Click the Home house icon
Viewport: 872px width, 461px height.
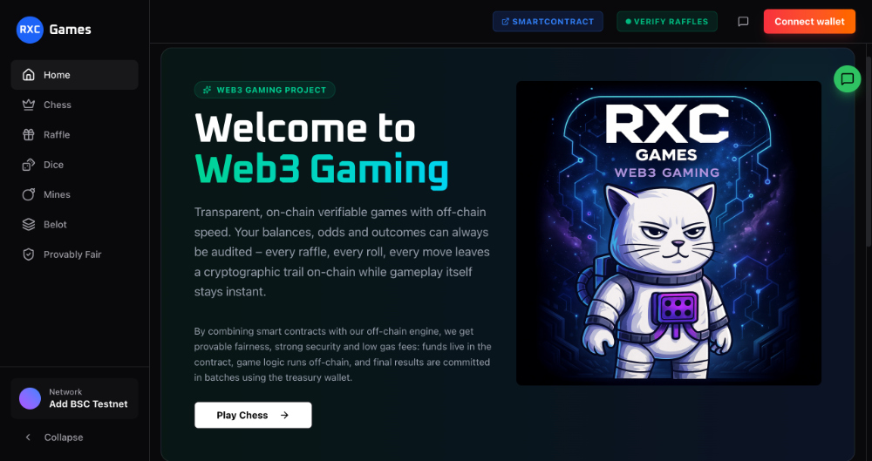pyautogui.click(x=29, y=75)
